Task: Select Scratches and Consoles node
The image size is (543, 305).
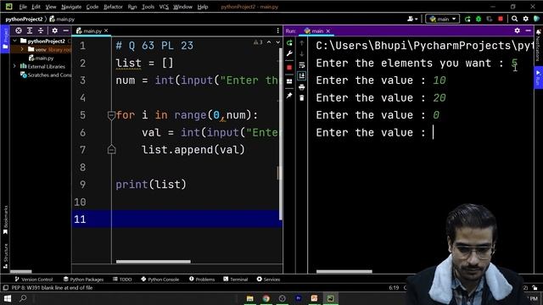Action: pos(46,75)
